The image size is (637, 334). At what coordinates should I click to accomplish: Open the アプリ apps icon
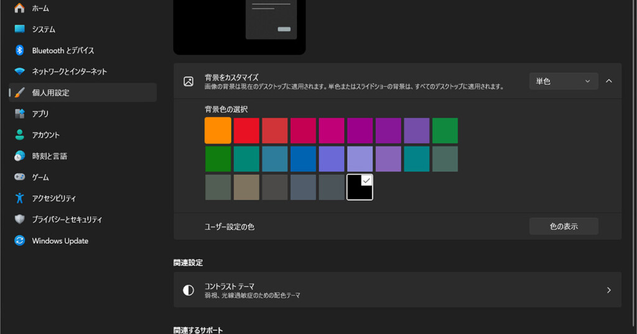[x=19, y=114]
